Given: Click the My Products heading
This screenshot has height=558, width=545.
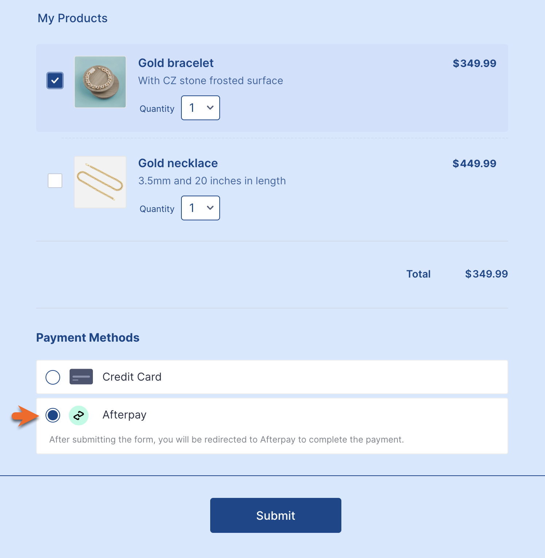Looking at the screenshot, I should (72, 18).
